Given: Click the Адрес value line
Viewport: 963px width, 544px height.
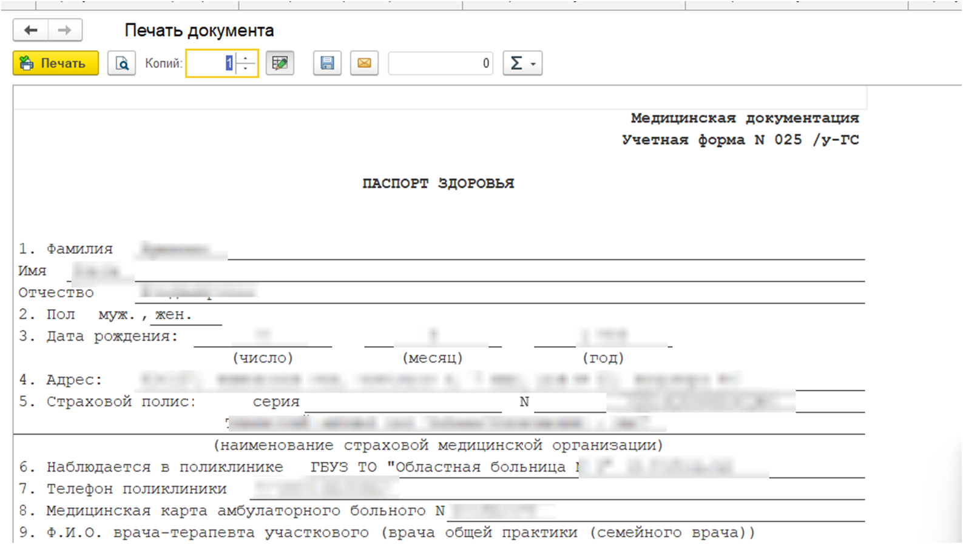Looking at the screenshot, I should (x=437, y=380).
